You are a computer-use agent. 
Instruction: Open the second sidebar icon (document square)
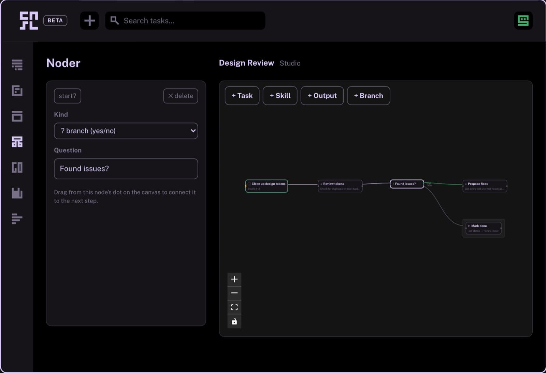coord(17,91)
